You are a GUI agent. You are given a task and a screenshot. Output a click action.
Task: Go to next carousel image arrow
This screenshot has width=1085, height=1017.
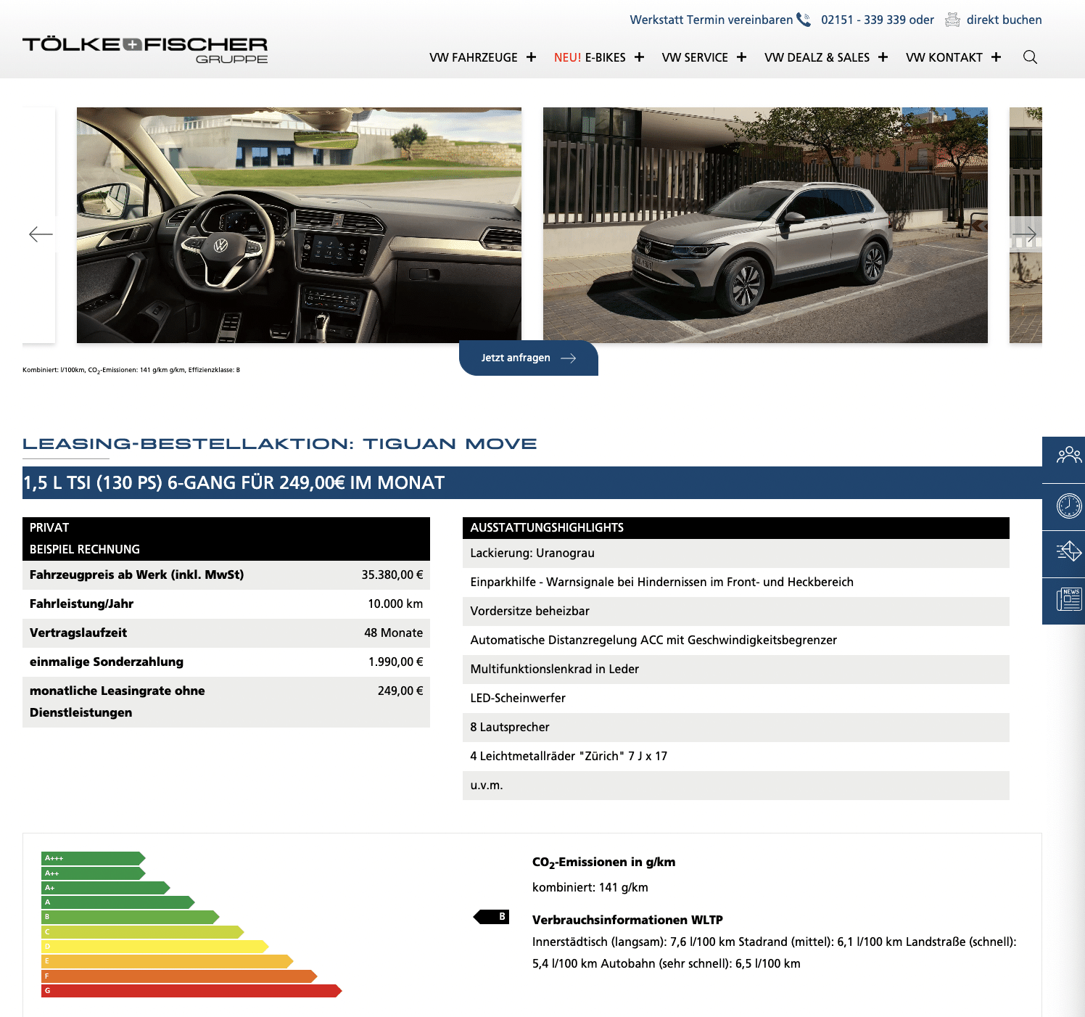(x=1024, y=234)
